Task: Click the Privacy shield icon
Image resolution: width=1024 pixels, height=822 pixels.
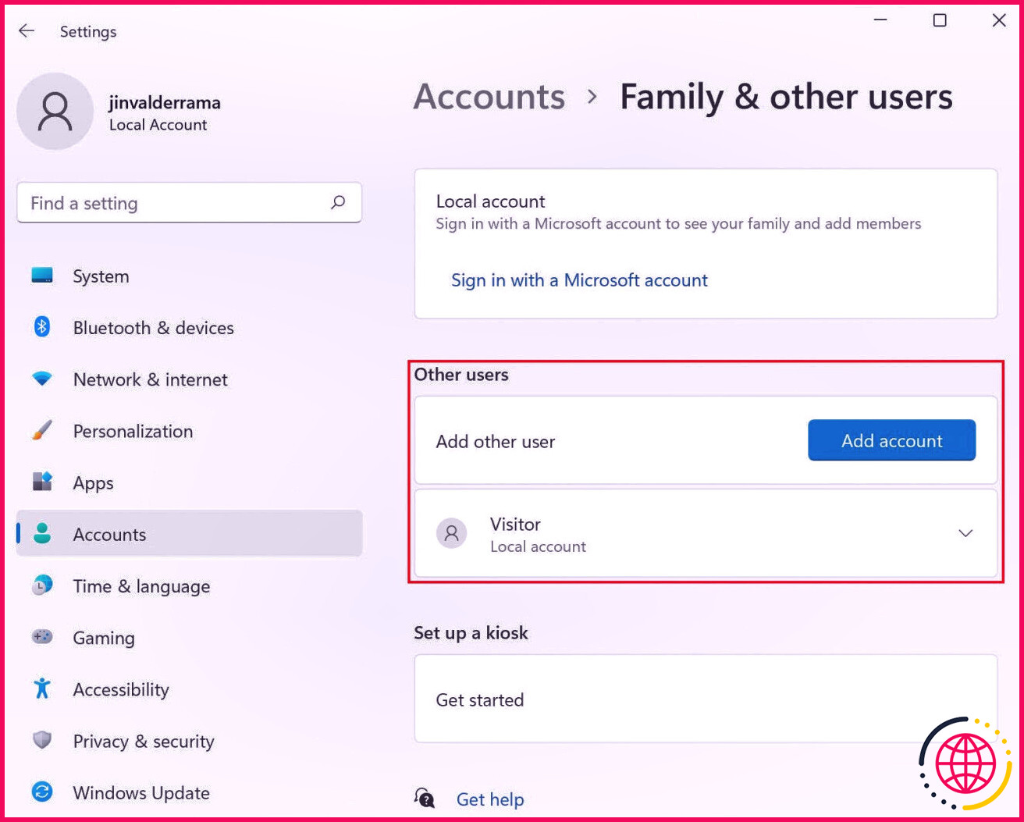Action: [x=42, y=740]
